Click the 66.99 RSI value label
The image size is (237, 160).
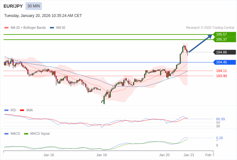pyautogui.click(x=220, y=119)
